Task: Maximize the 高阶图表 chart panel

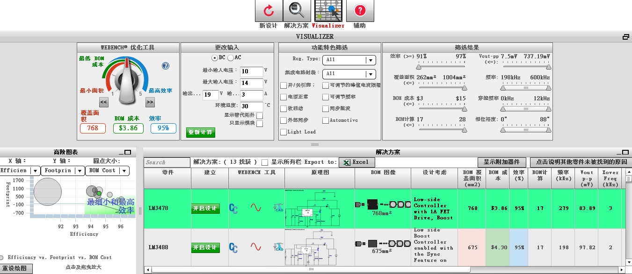Action: 128,152
